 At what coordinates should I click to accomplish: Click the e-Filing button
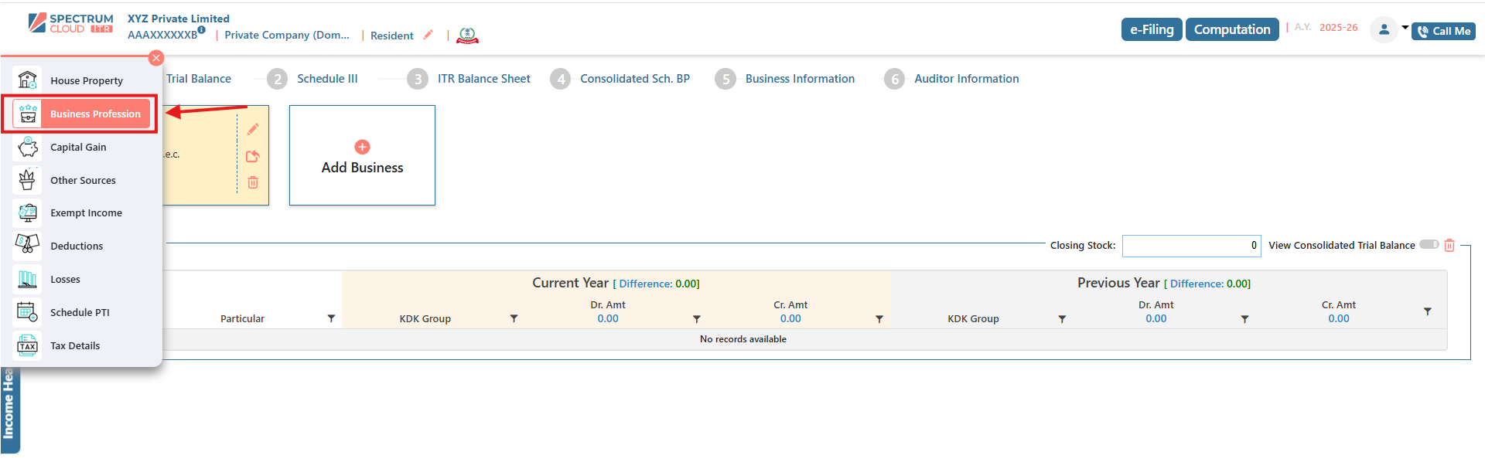[x=1152, y=29]
